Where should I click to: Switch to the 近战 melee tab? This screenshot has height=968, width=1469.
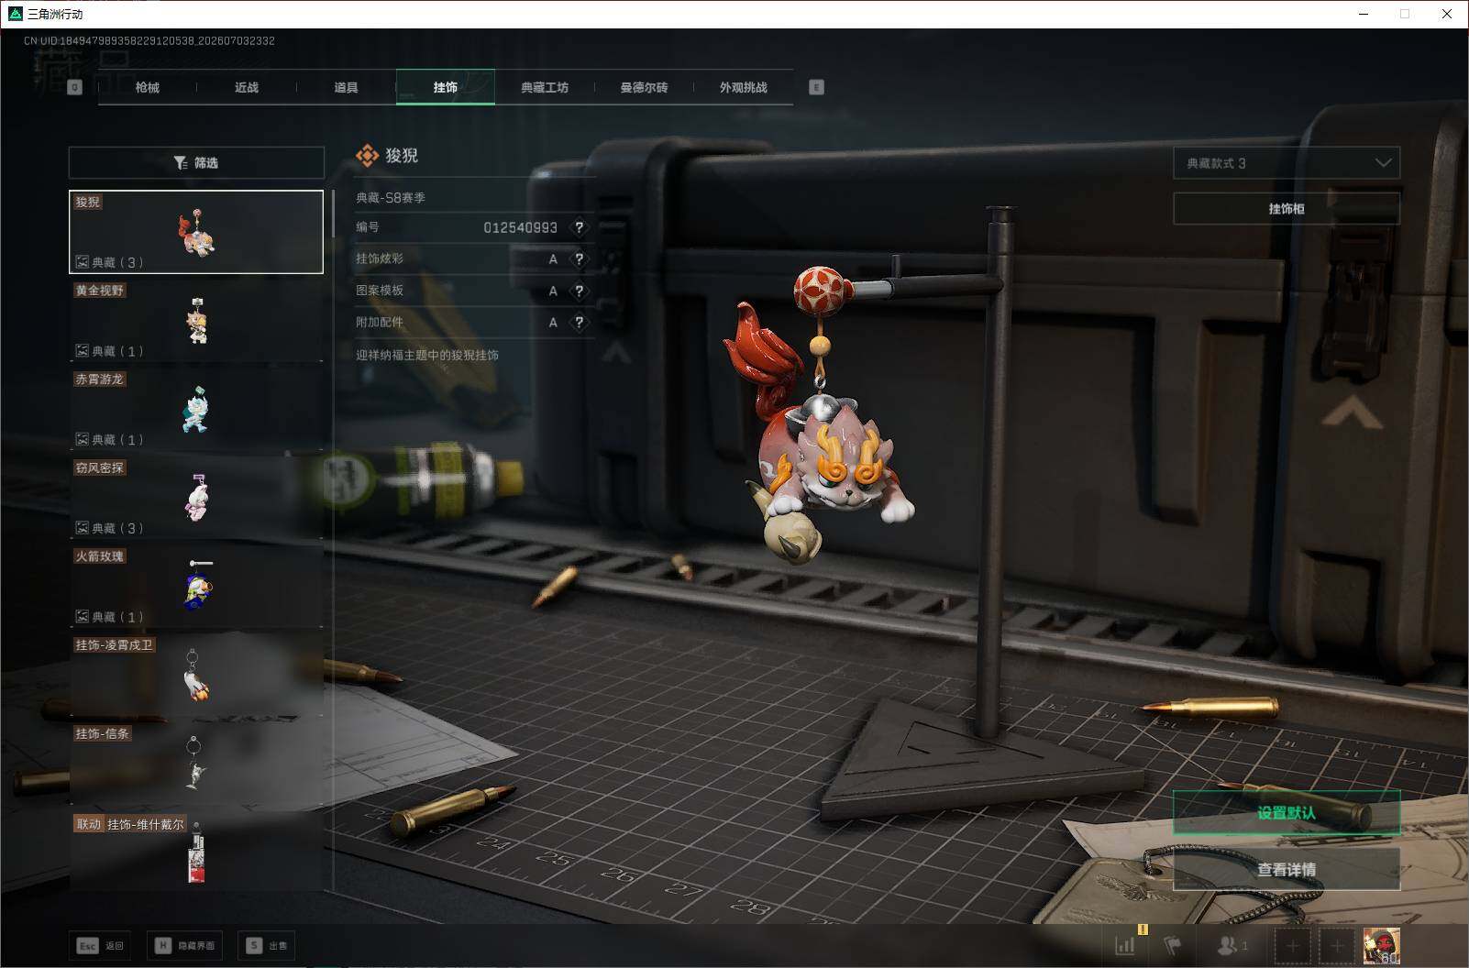point(246,87)
